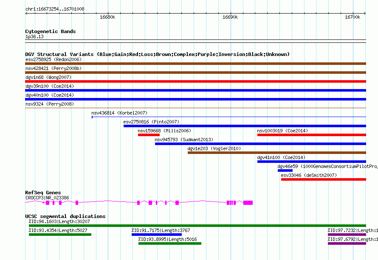Click the dgv1e203 (Vogler2010) brown complex bar
Image resolution: width=378 pixels, height=260 pixels.
pos(277,153)
